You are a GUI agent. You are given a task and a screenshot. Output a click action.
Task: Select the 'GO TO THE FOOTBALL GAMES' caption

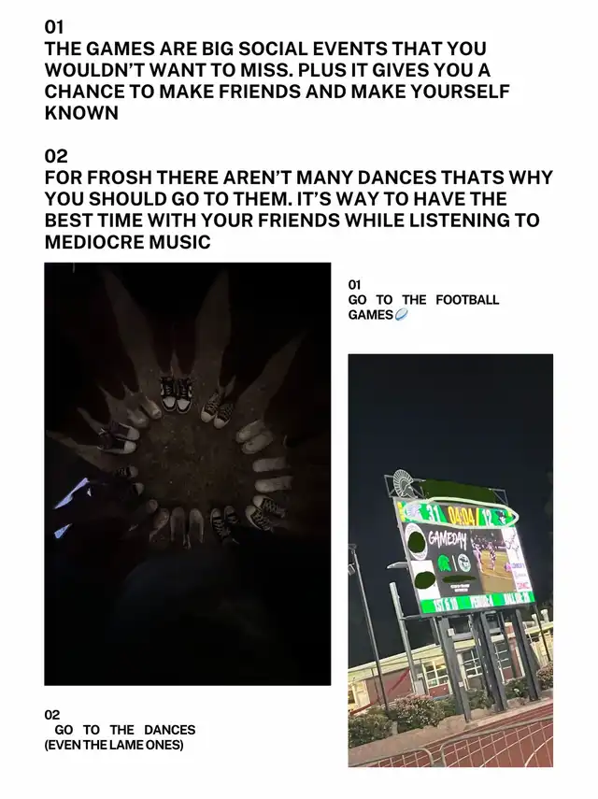pyautogui.click(x=424, y=307)
